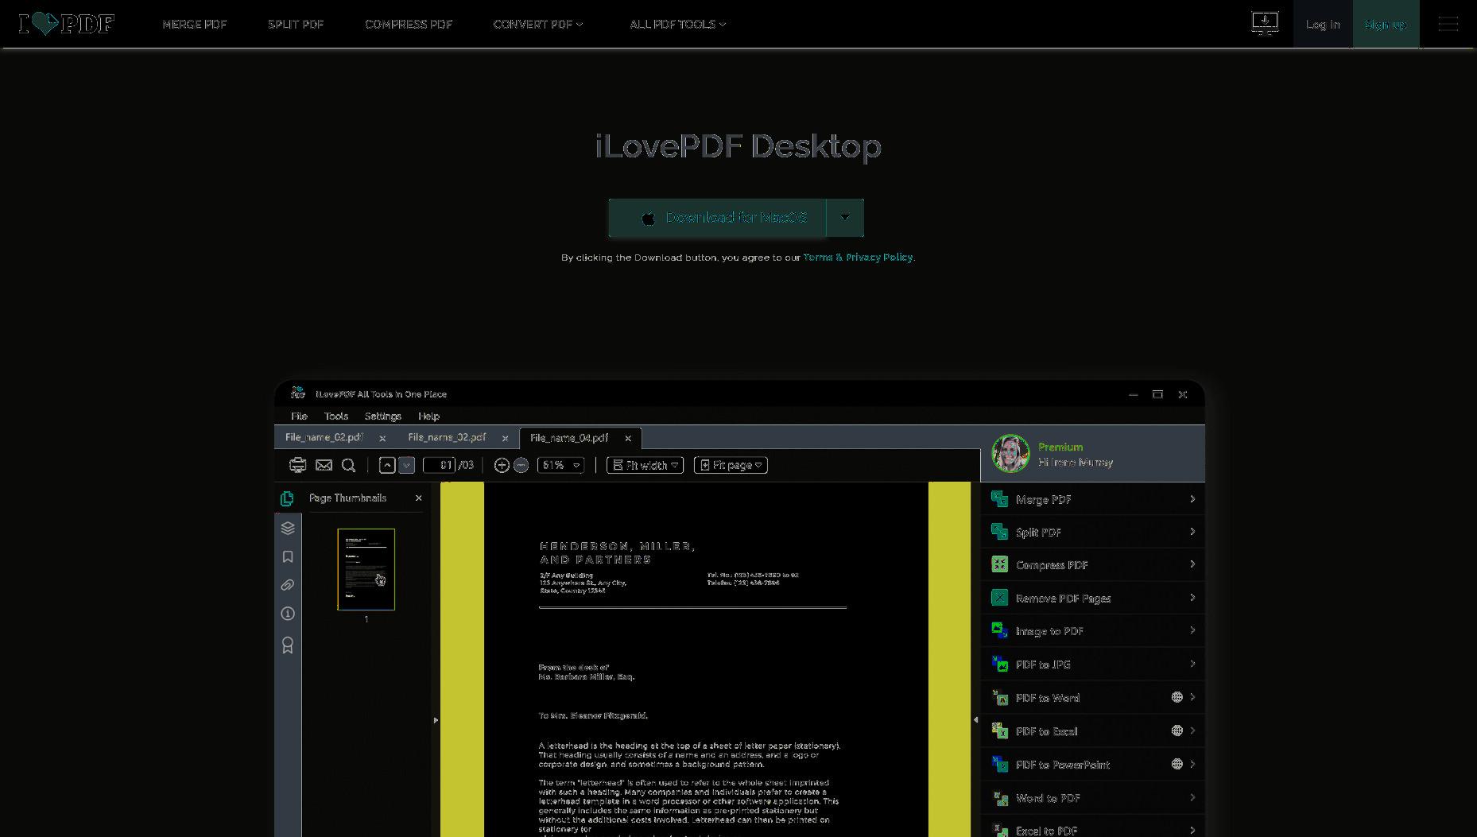This screenshot has height=837, width=1477.
Task: Click the globe icon beside PDF to Excel
Action: [1177, 730]
